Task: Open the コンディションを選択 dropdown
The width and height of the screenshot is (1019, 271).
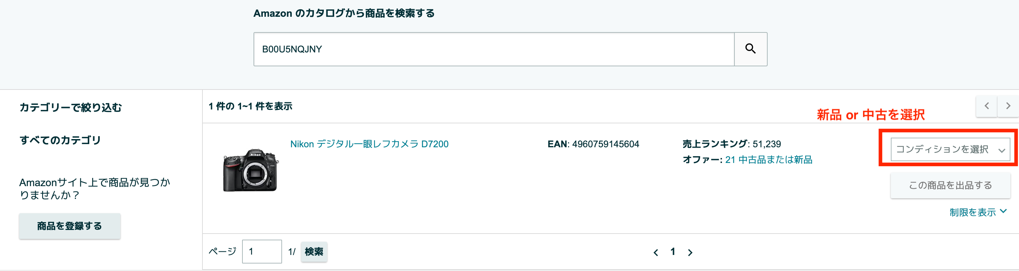Action: tap(950, 149)
